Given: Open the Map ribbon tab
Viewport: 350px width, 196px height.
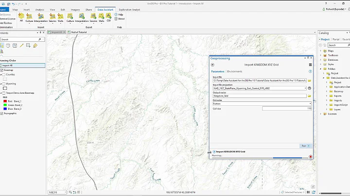Looking at the screenshot, I should point(15,10).
